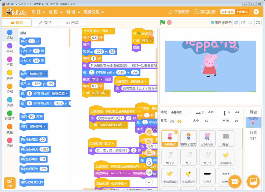Select the 外观 looks category circle

pos(10,46)
